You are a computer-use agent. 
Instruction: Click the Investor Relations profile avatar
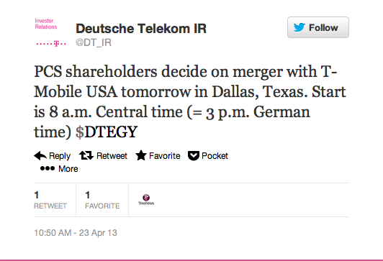[x=51, y=32]
